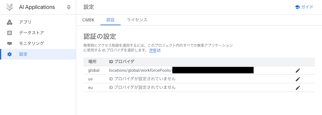Click the external link icon beside 詳細

(159, 50)
